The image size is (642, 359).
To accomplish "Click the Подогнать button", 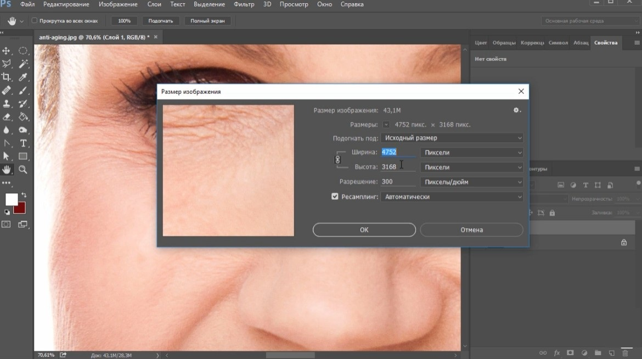I will pos(160,21).
